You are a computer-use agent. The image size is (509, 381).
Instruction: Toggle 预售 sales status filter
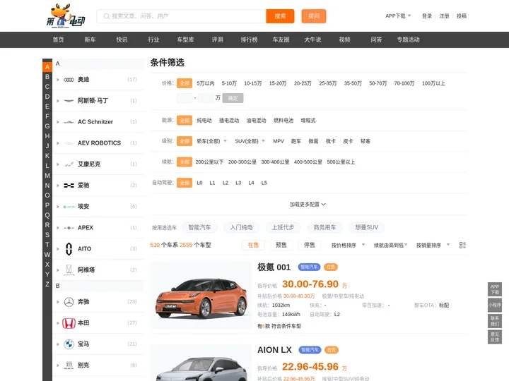pos(281,245)
